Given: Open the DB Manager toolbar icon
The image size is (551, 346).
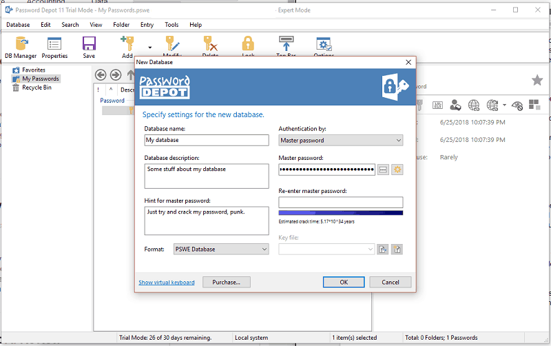Looking at the screenshot, I should 21,48.
